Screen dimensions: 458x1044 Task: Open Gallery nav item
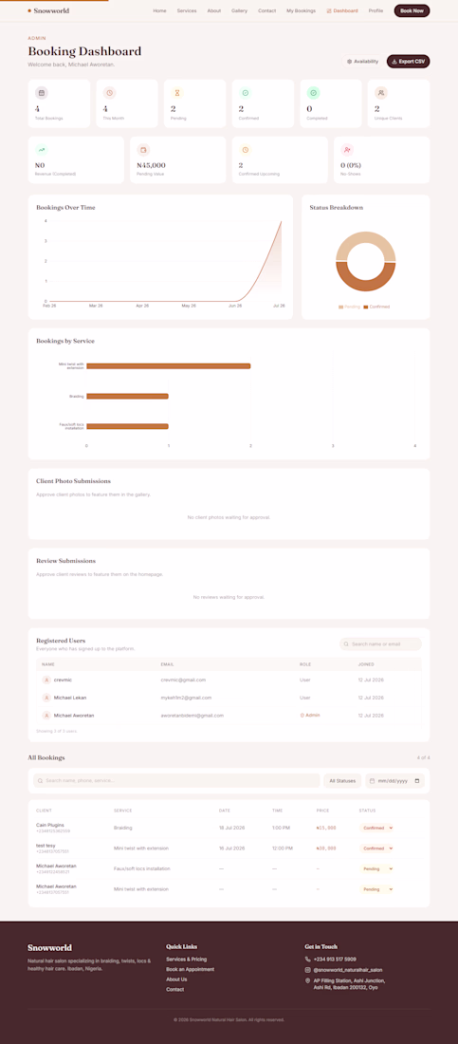[240, 10]
